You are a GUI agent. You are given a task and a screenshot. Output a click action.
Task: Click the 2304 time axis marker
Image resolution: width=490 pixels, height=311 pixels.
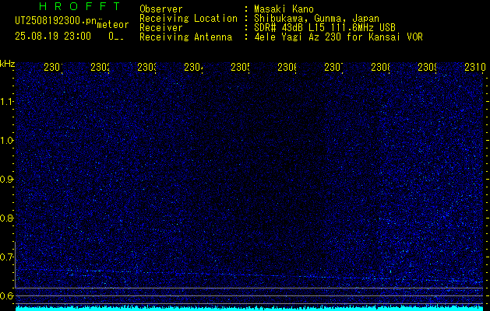tap(193, 67)
